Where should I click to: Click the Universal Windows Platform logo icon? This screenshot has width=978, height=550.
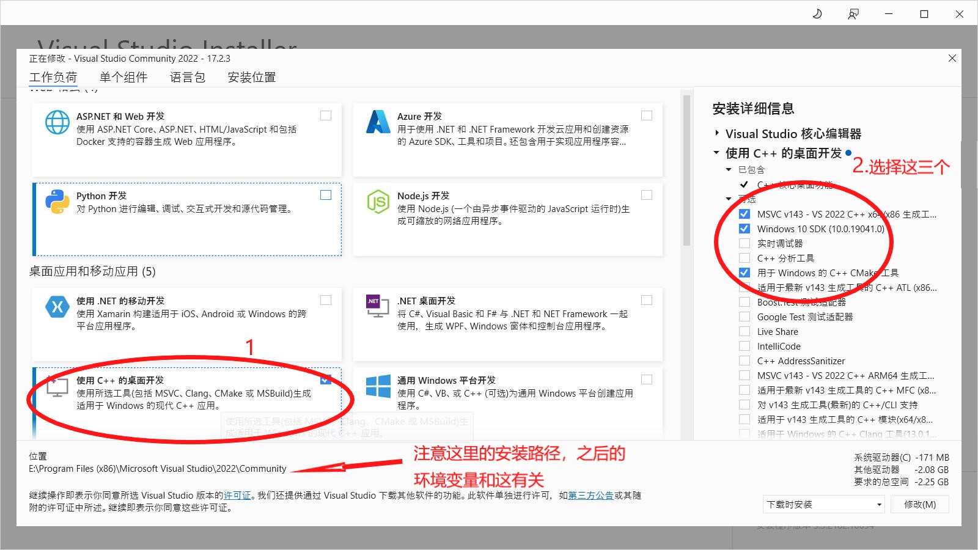378,386
